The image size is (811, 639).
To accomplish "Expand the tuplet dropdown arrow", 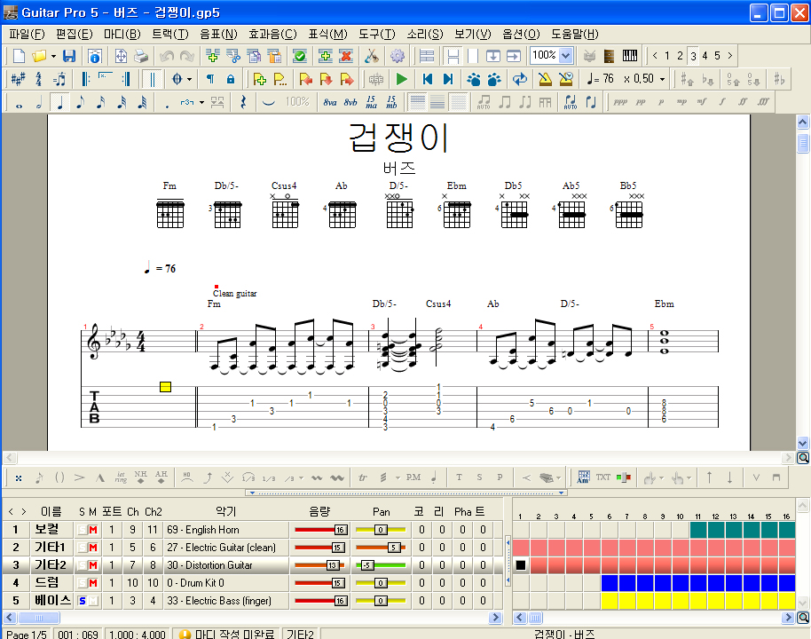I will coord(201,102).
